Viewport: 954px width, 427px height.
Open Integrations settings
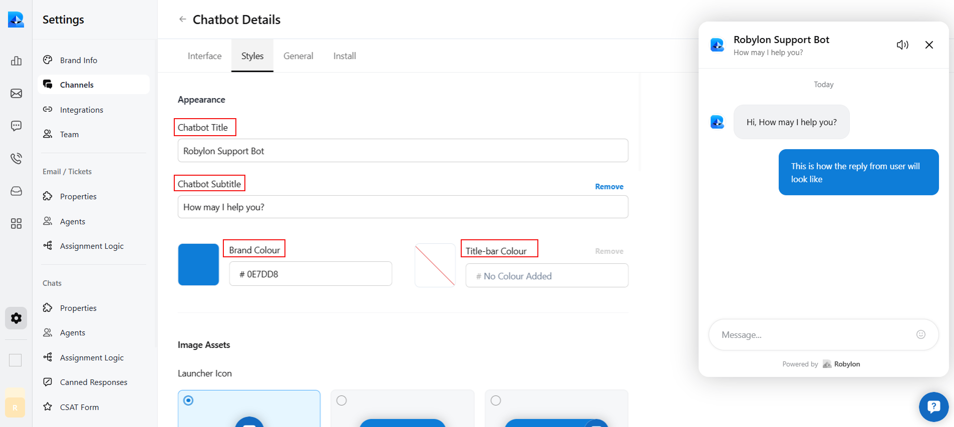94,110
